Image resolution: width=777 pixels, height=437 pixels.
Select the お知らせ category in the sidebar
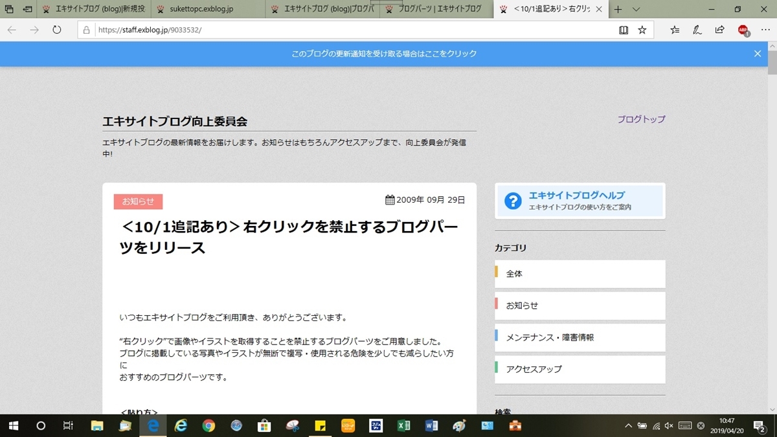(x=580, y=306)
